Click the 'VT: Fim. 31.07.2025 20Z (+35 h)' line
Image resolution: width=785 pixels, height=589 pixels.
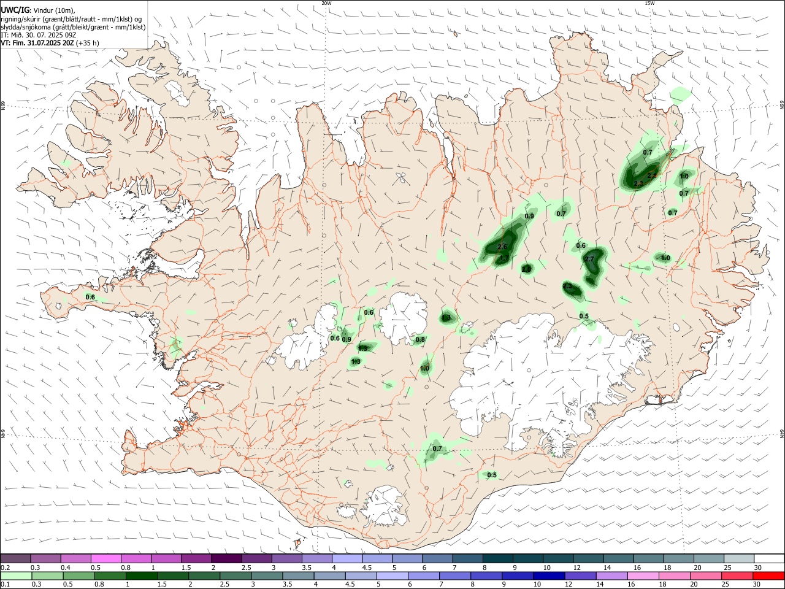[x=50, y=43]
